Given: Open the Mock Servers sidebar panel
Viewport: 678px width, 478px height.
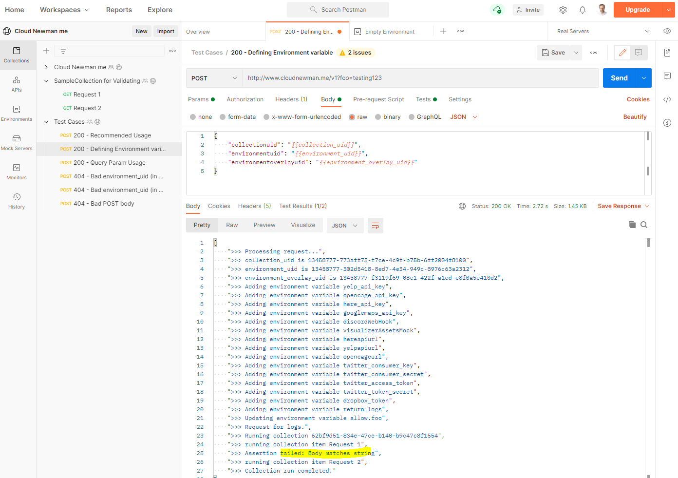Looking at the screenshot, I should [17, 143].
